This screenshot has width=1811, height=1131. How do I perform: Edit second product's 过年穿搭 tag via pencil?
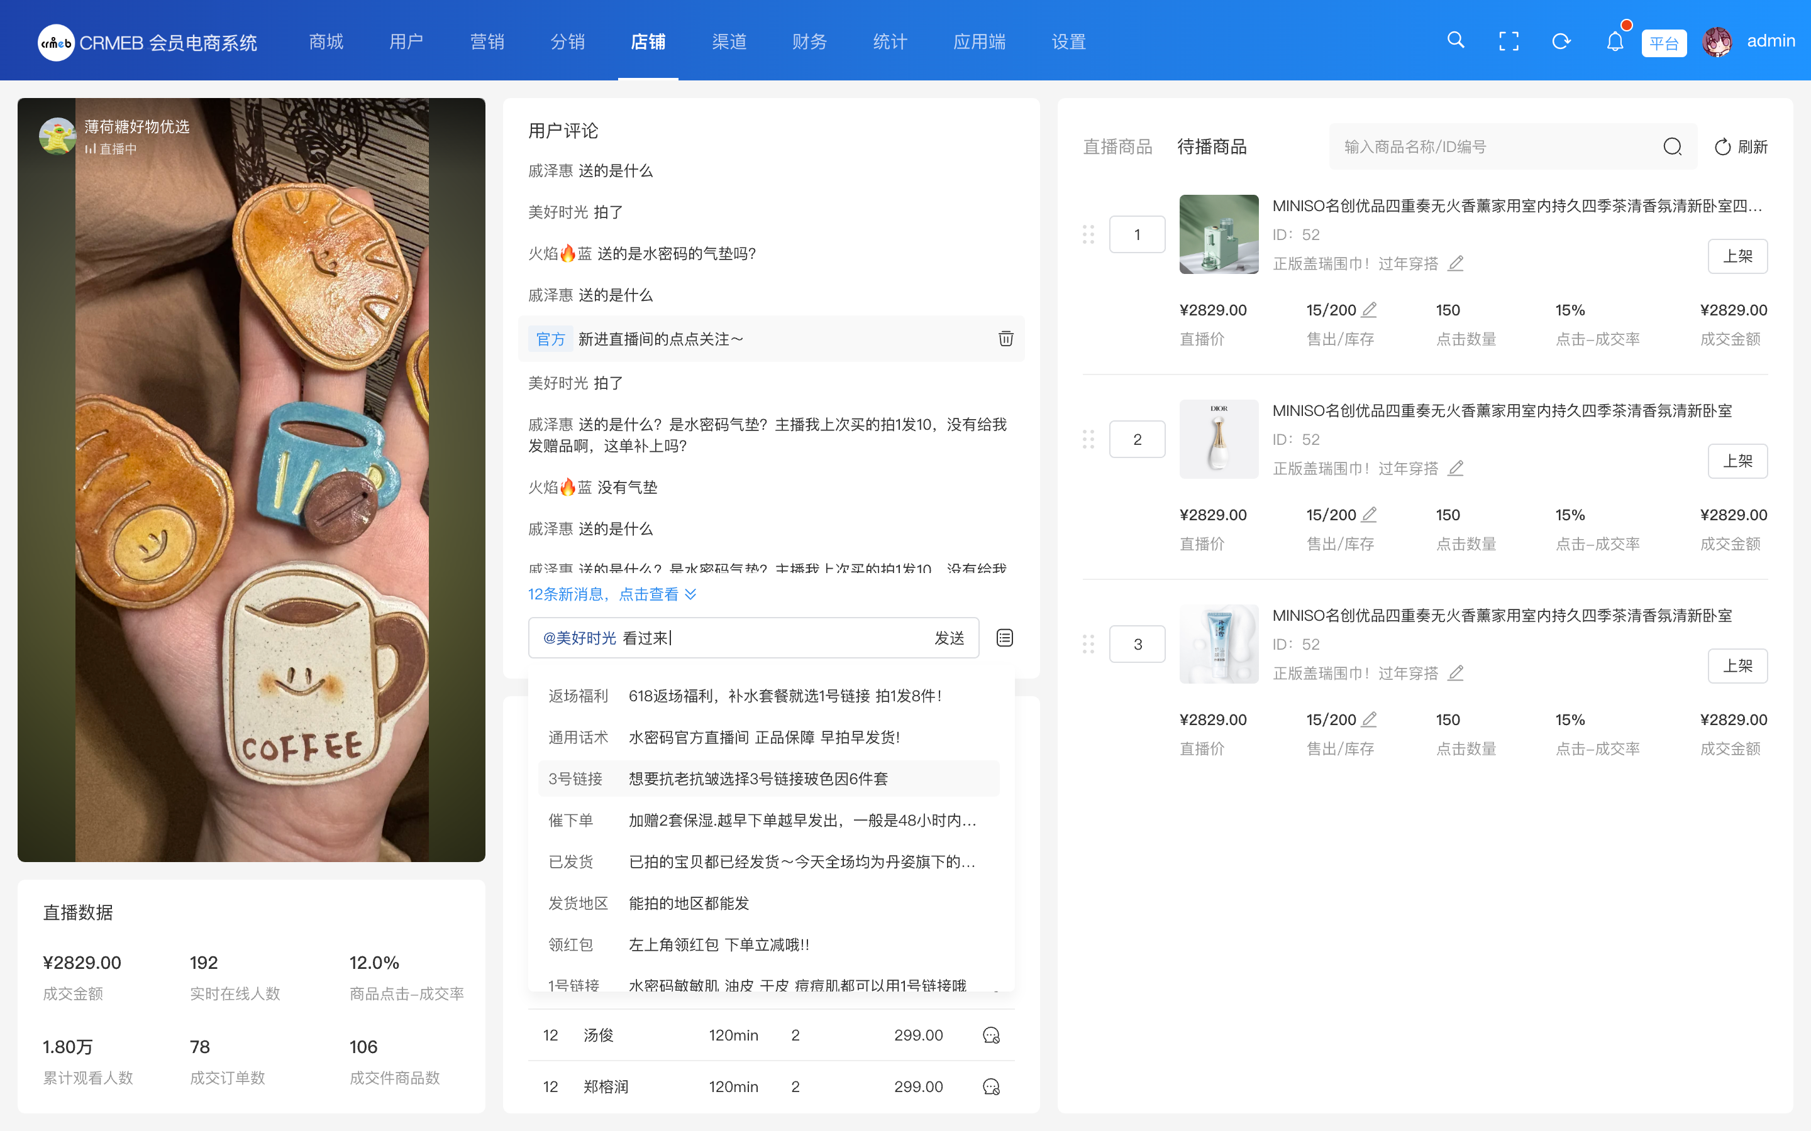(1456, 467)
